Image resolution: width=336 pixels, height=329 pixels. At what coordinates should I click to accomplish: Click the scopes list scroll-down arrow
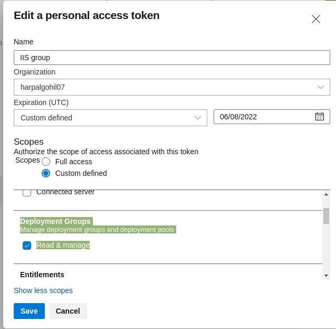(x=326, y=276)
